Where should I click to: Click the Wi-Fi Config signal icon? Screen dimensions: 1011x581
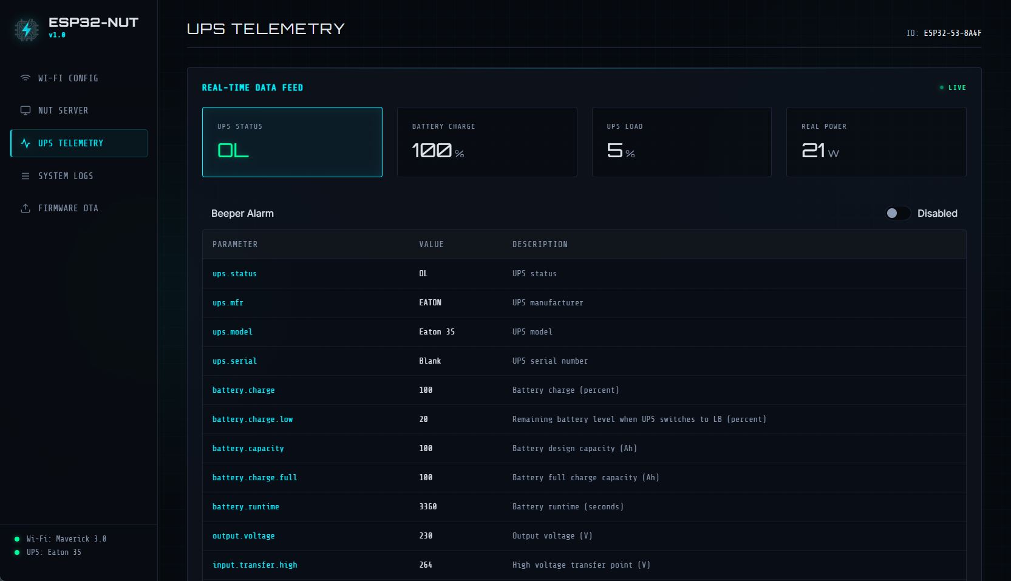[x=26, y=78]
